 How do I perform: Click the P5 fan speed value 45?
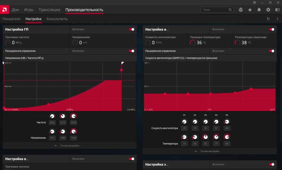tap(227, 128)
